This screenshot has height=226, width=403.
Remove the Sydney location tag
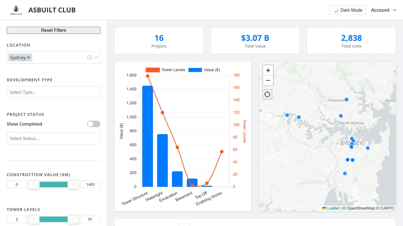point(29,58)
